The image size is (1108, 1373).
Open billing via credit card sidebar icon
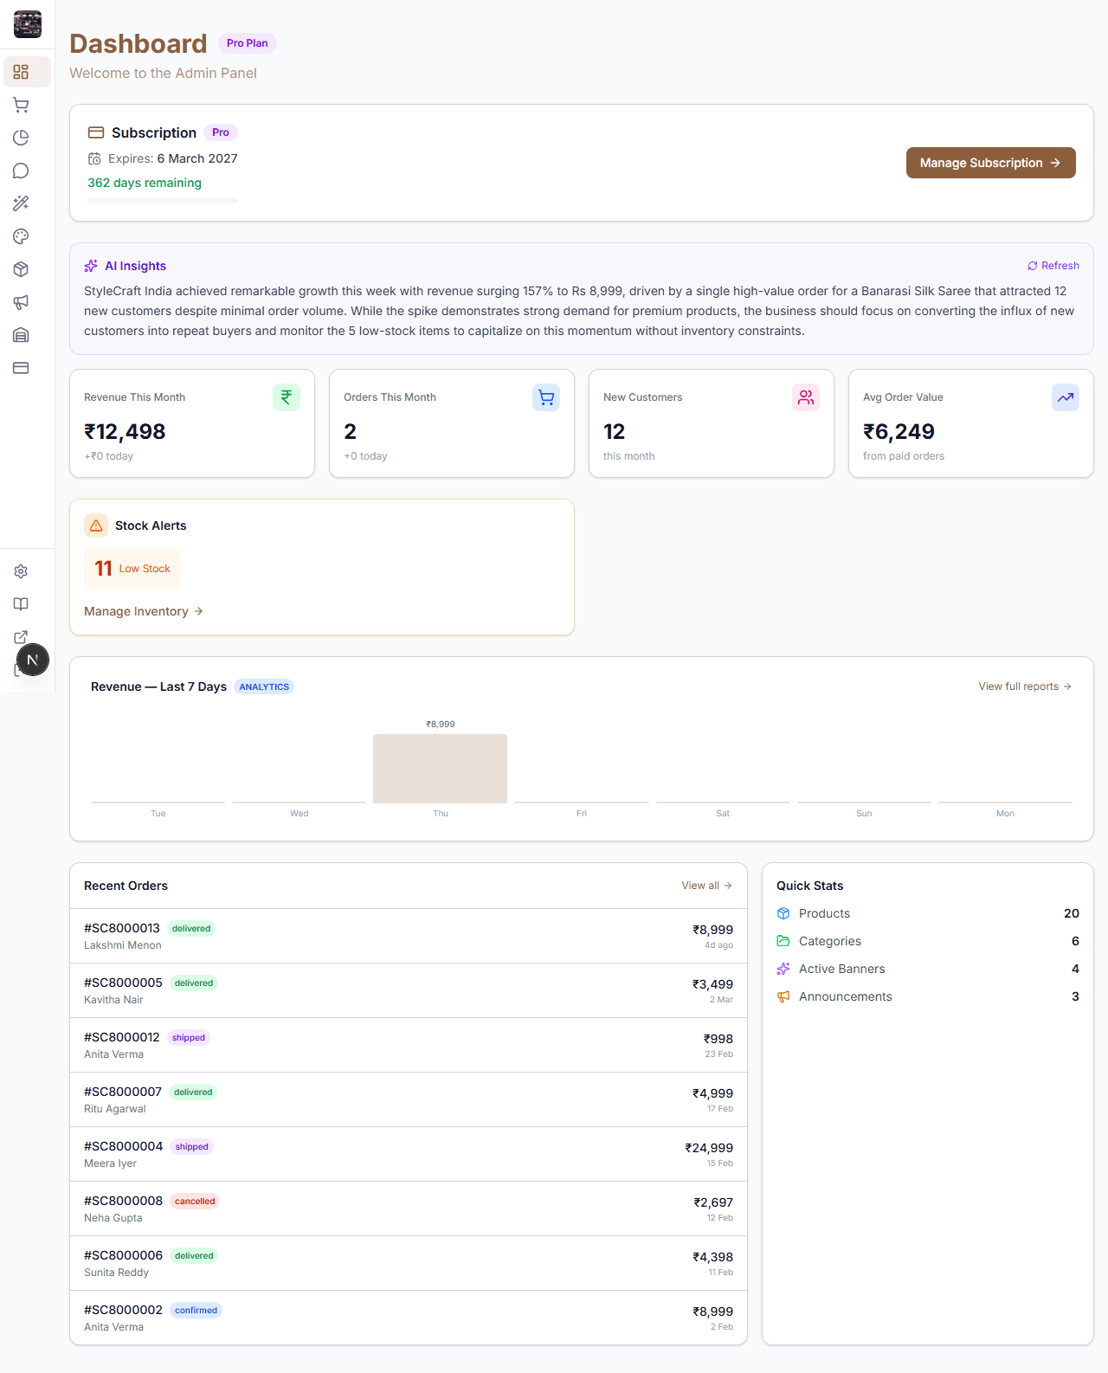pyautogui.click(x=21, y=368)
